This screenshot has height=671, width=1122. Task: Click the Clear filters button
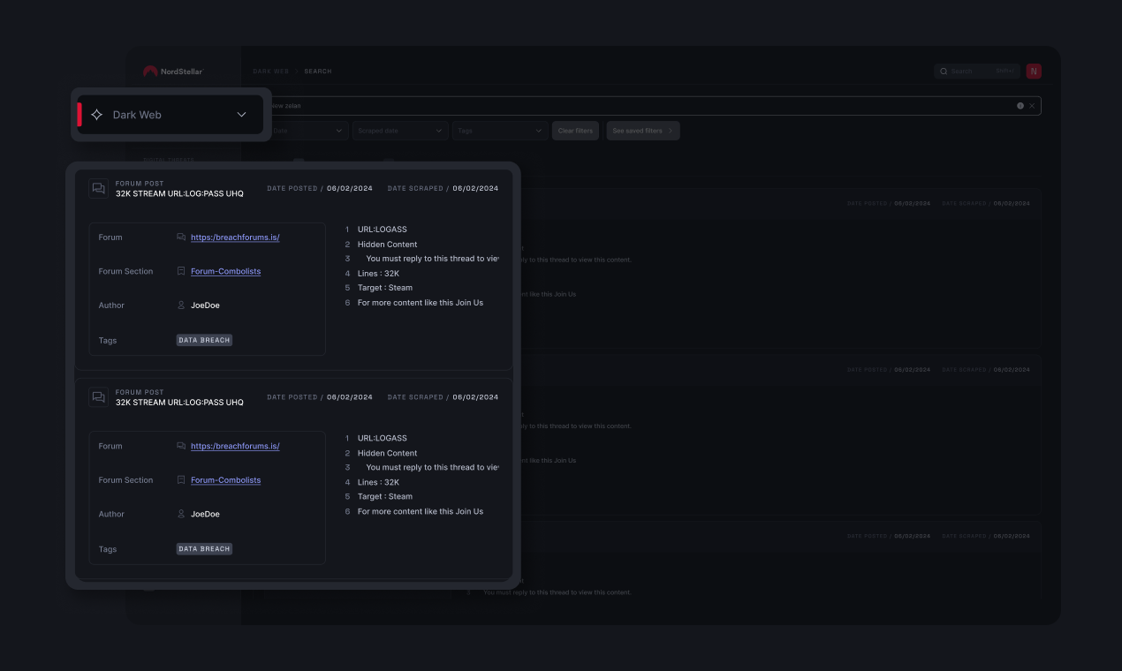pos(575,131)
